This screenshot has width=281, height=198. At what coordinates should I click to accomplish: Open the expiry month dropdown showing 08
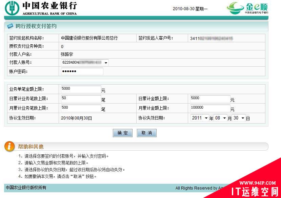click(220, 118)
